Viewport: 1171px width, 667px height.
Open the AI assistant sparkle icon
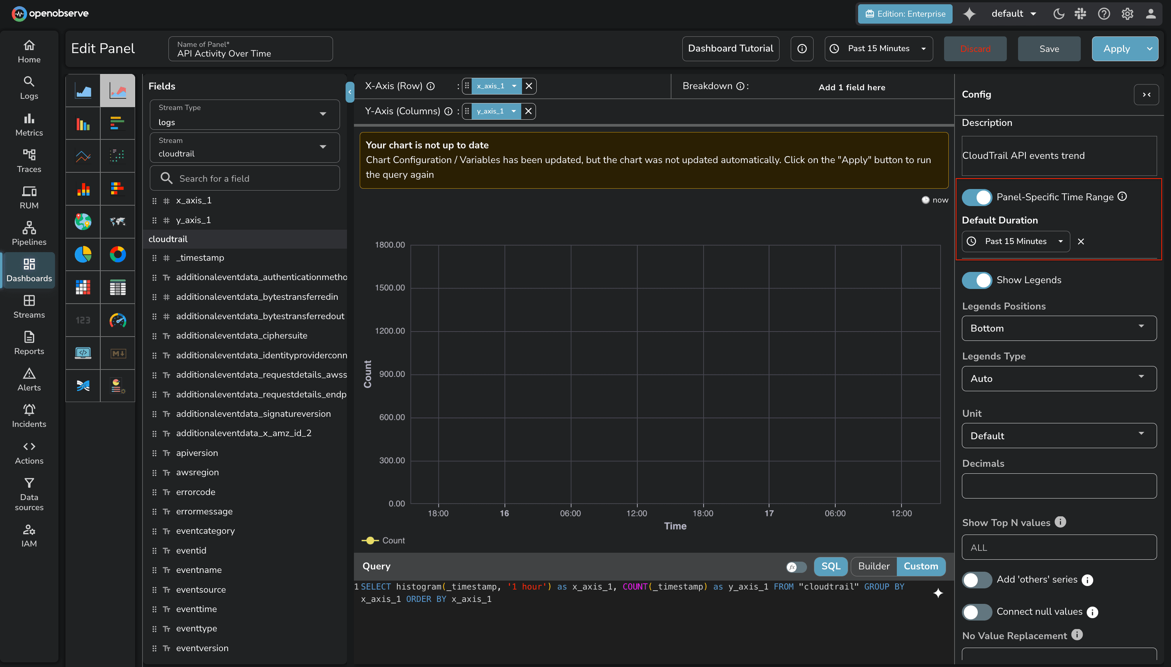[969, 14]
